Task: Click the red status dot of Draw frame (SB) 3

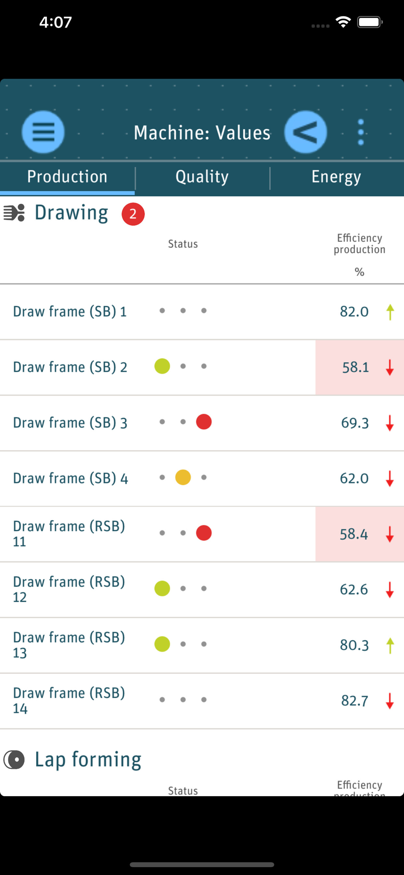Action: (x=204, y=422)
